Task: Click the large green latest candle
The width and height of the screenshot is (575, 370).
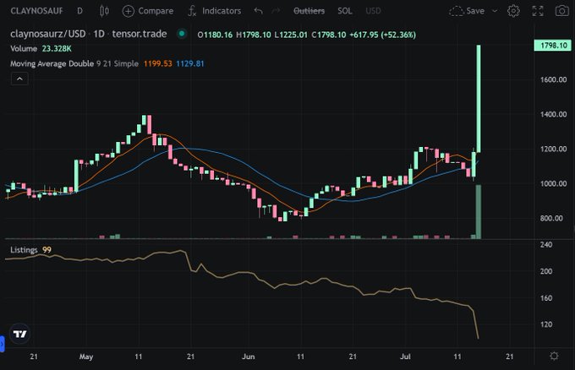Action: 479,99
